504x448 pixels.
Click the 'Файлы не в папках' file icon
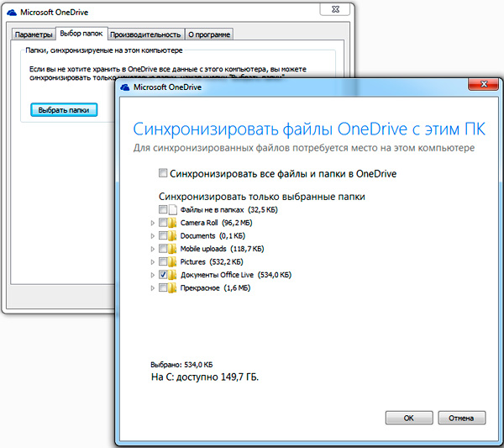coord(173,209)
